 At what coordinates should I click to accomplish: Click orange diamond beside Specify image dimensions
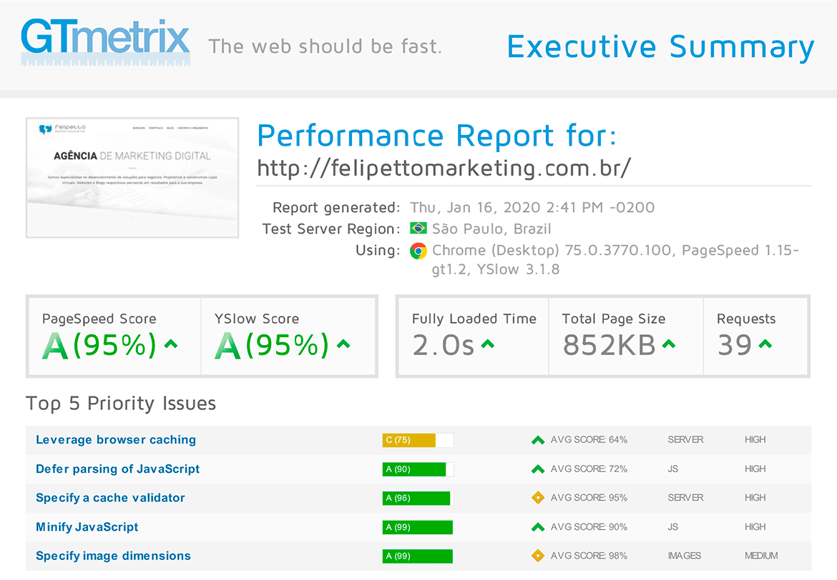tap(537, 556)
